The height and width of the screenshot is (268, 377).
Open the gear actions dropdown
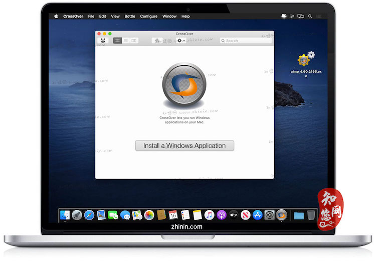[181, 41]
